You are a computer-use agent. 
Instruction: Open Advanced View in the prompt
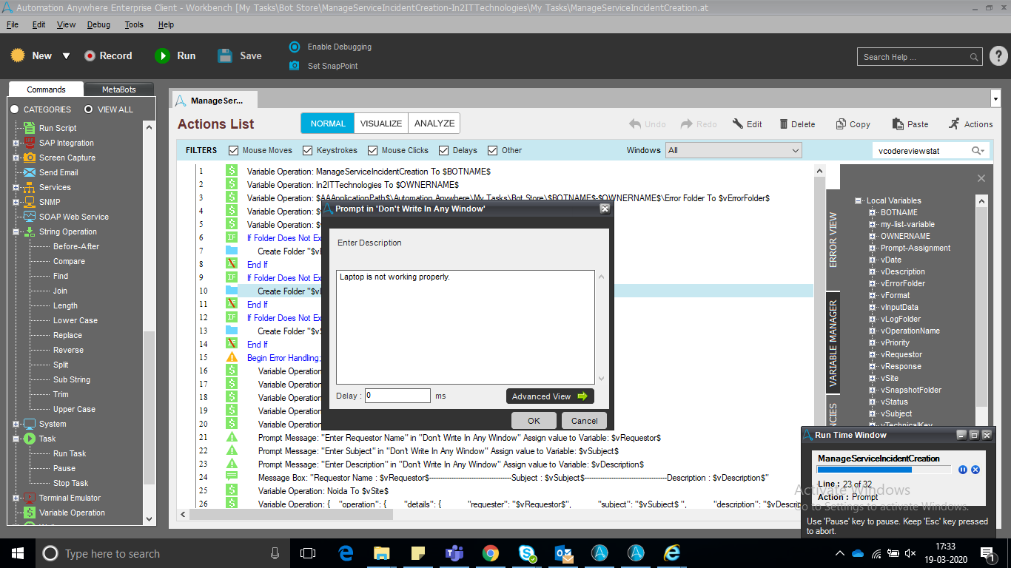[550, 396]
